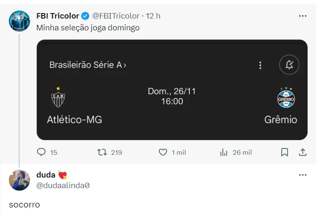Click the FBI Tricolor display name
Viewport: 316px width, 213px height.
[57, 16]
